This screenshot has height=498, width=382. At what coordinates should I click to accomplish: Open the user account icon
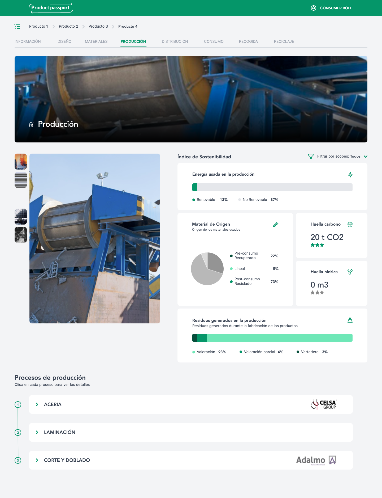(314, 8)
